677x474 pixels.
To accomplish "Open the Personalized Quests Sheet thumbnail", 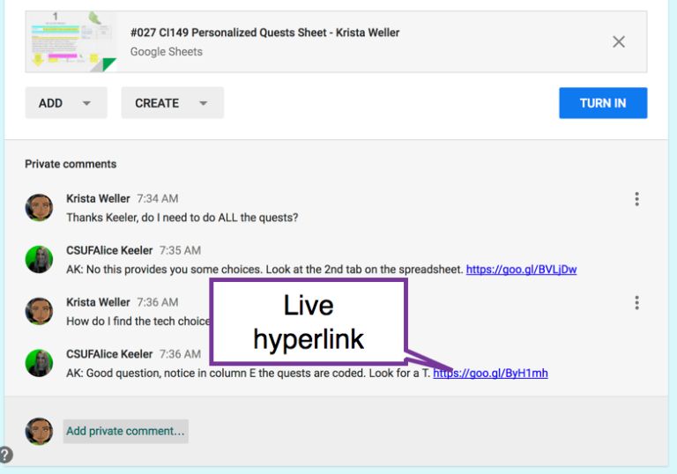I will coord(71,42).
